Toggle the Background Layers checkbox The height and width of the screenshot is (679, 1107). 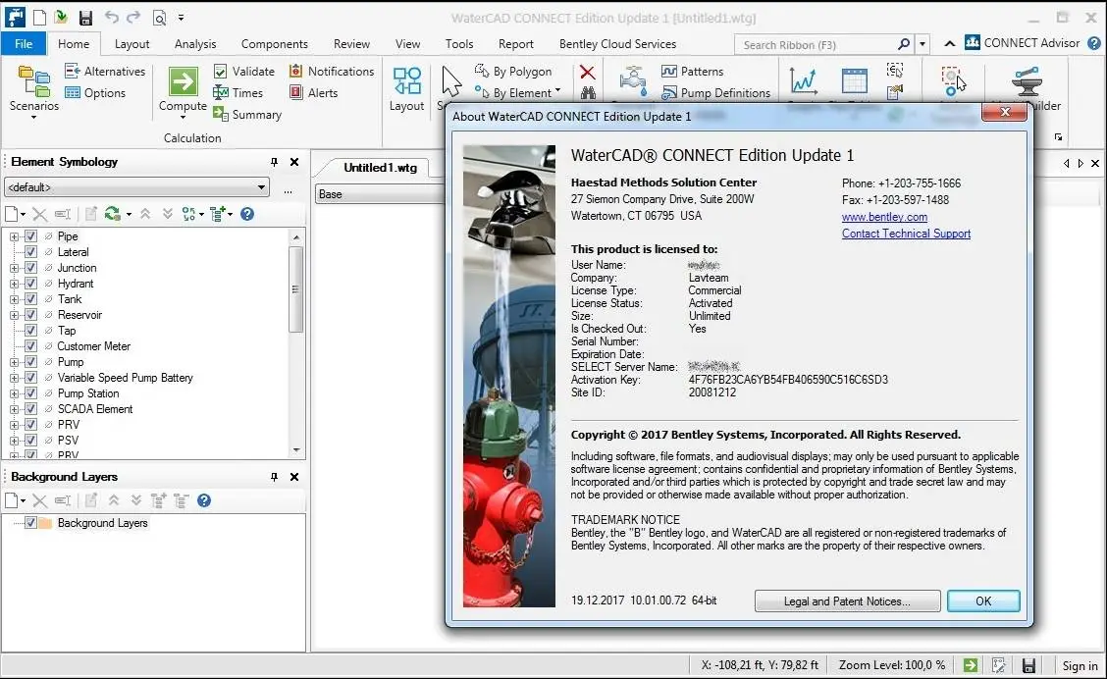point(30,523)
